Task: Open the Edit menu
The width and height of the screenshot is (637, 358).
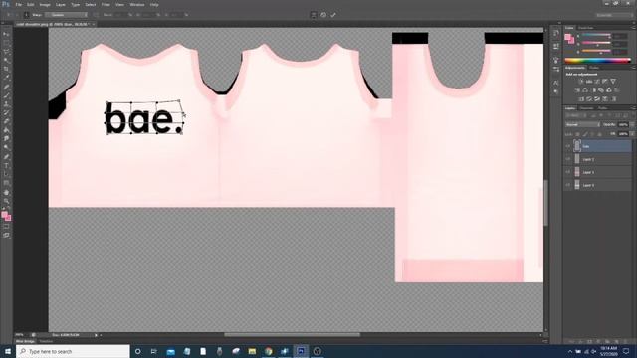Action: pos(31,4)
